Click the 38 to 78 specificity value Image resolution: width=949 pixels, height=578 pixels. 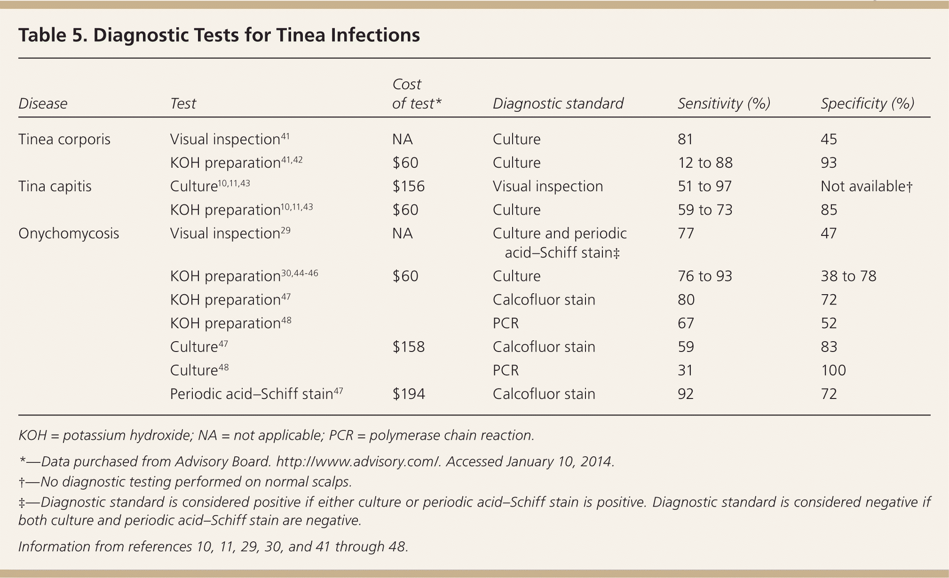(x=848, y=276)
